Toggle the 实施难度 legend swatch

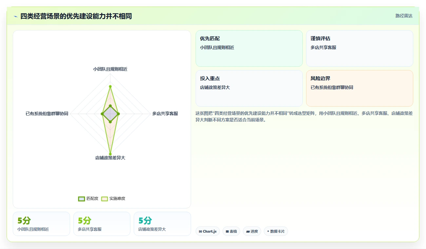coord(105,199)
